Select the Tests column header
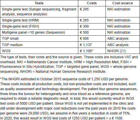 coord(39,3)
